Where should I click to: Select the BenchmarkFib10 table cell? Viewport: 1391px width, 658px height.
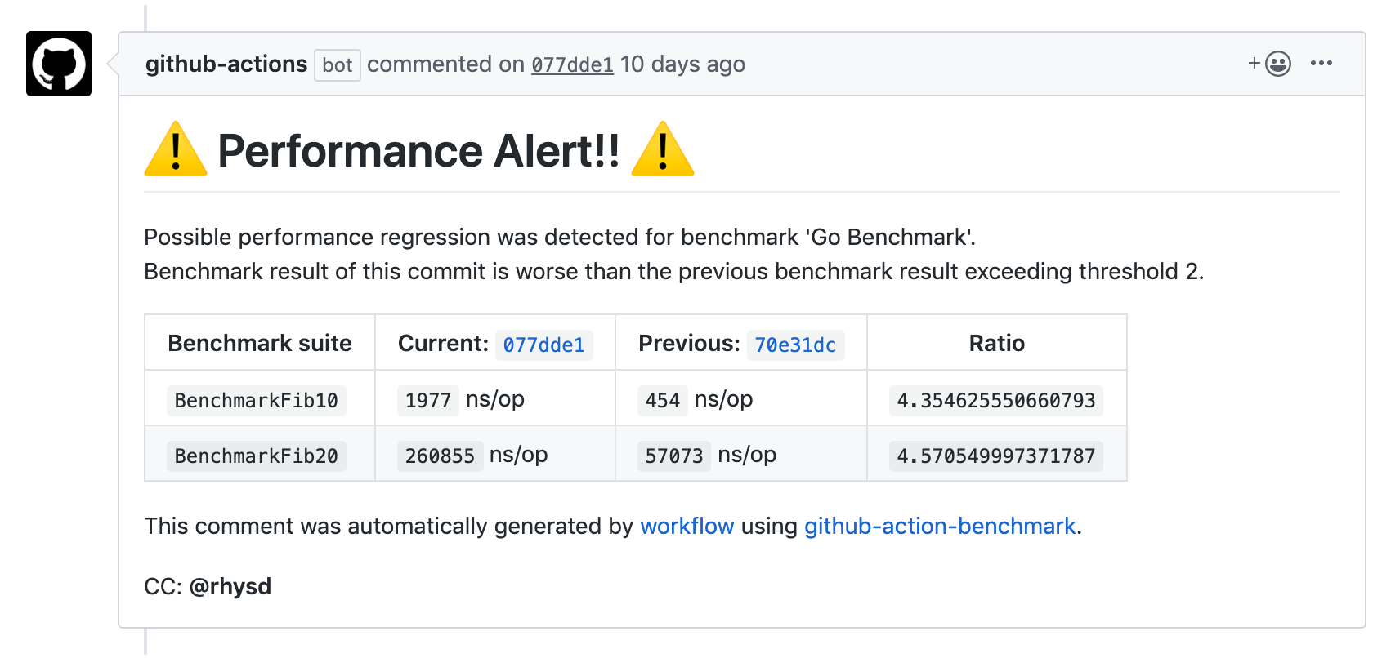tap(257, 401)
